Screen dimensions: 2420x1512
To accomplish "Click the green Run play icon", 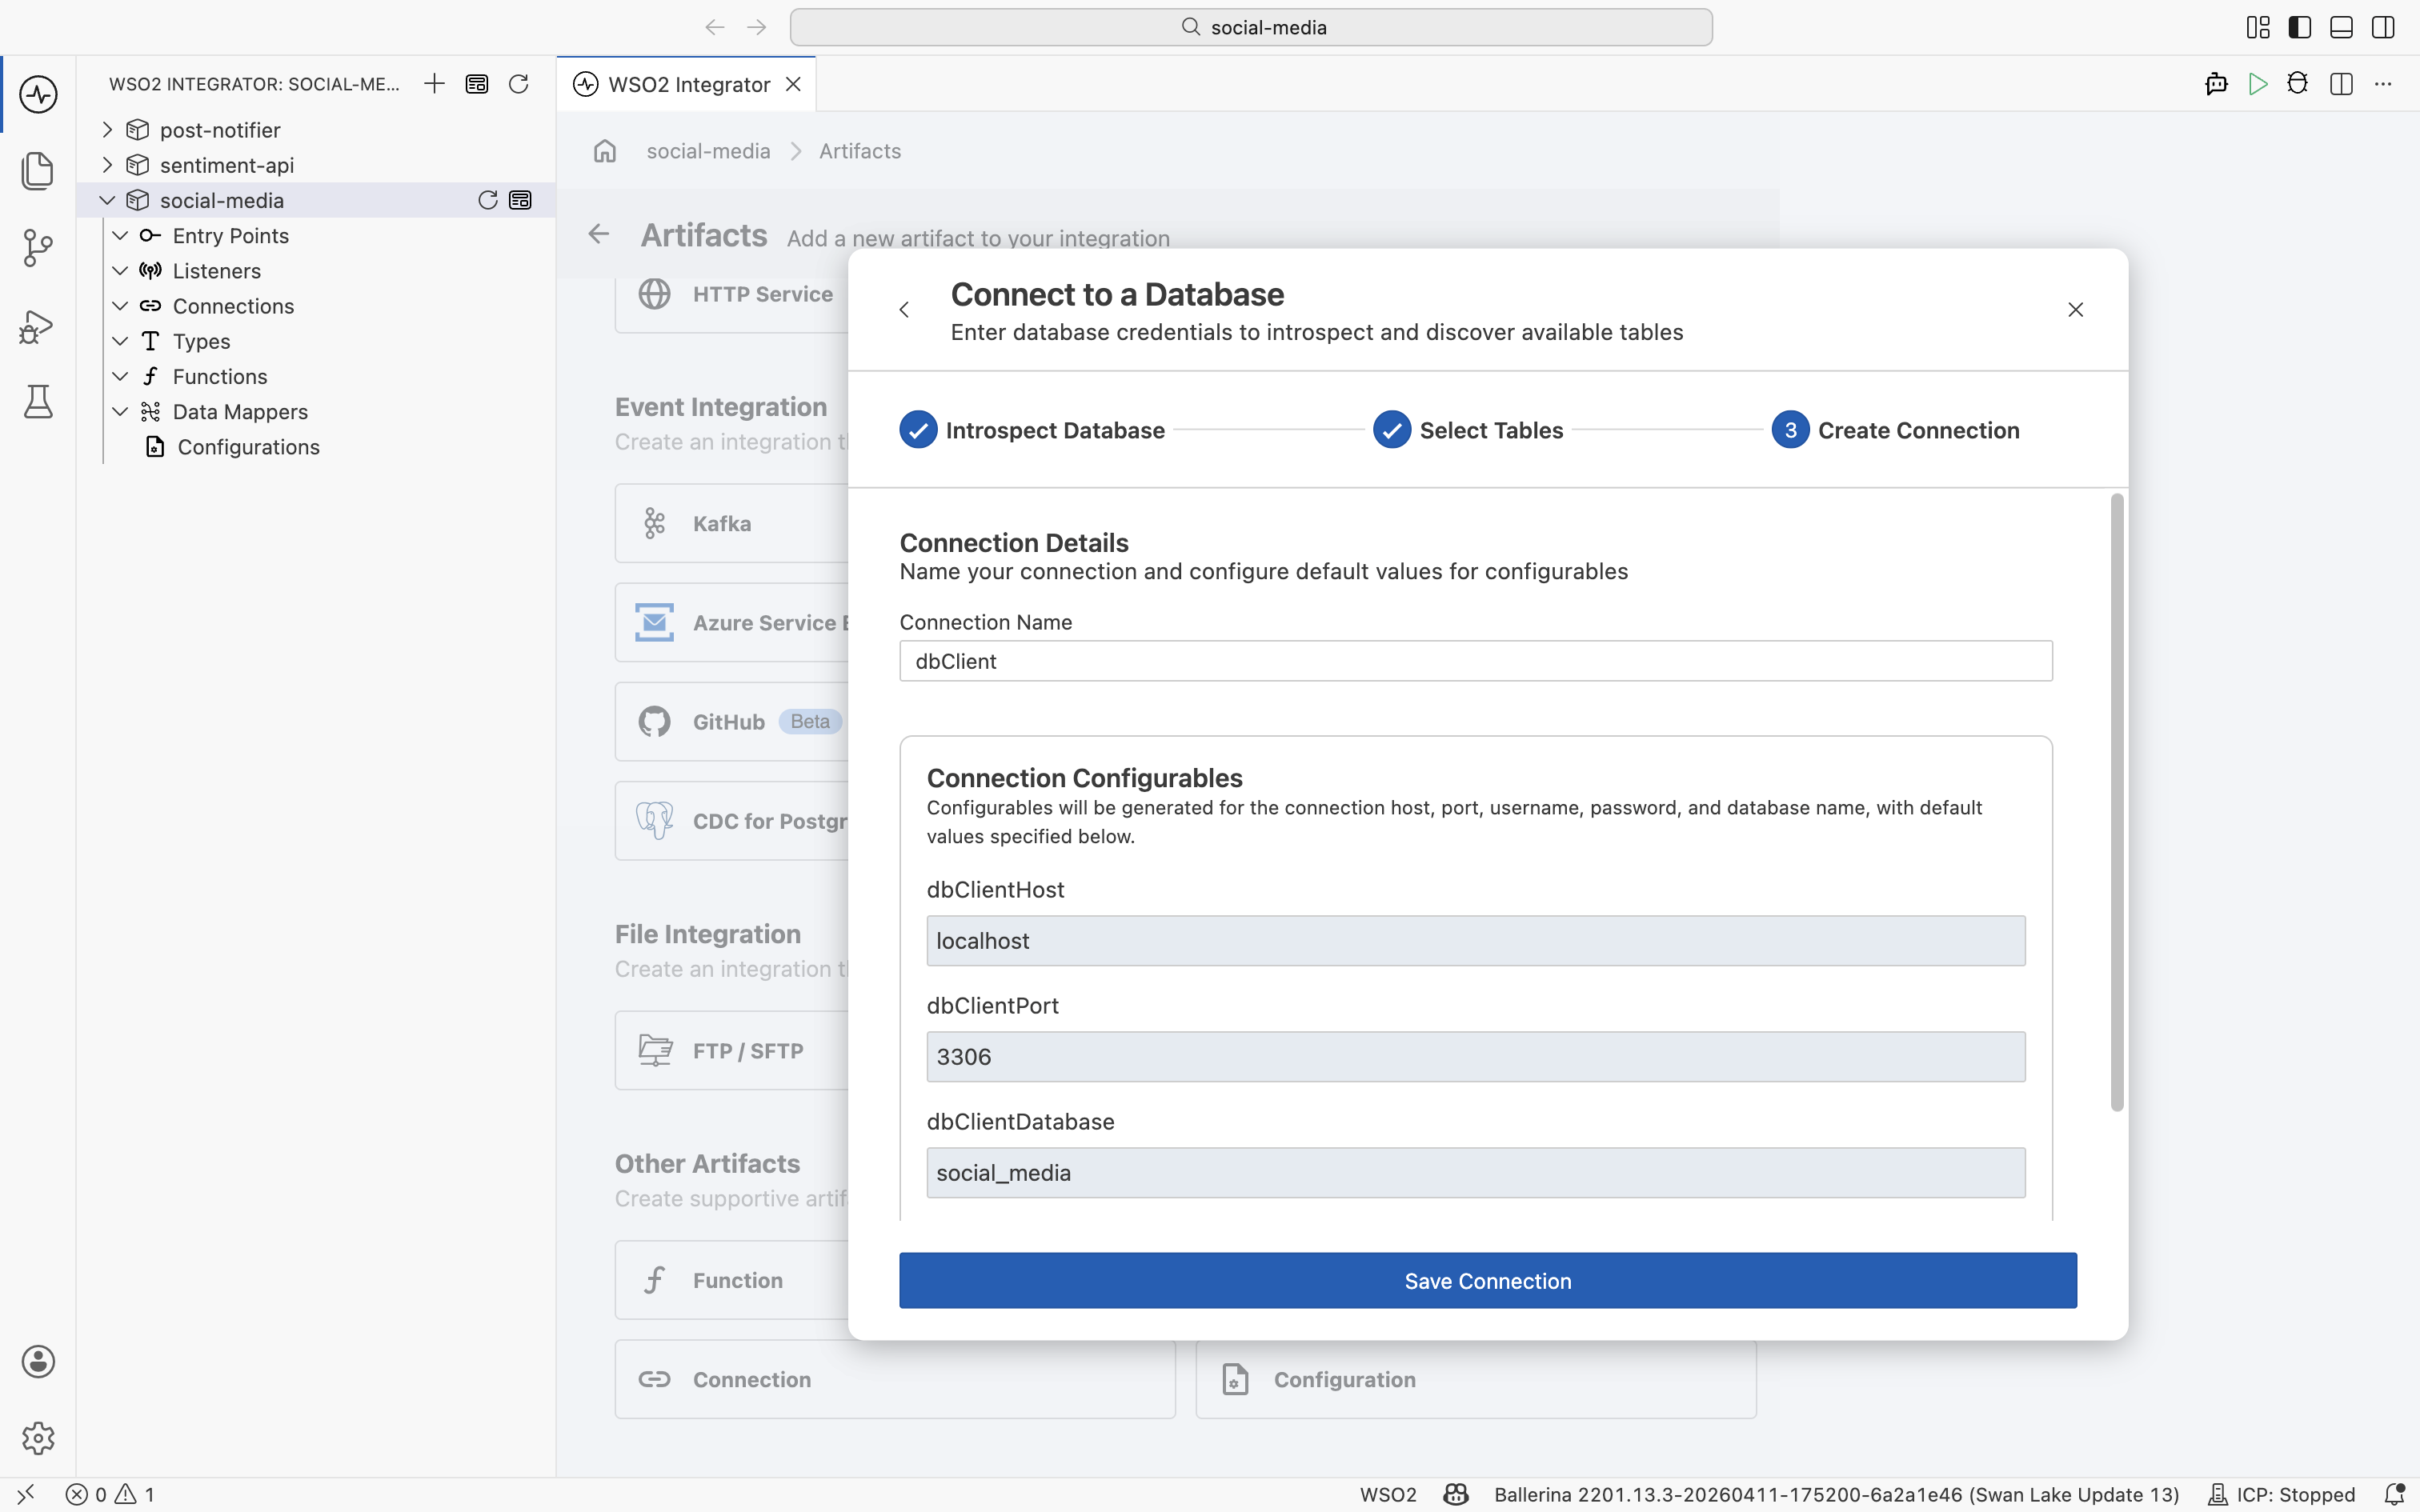I will point(2257,84).
